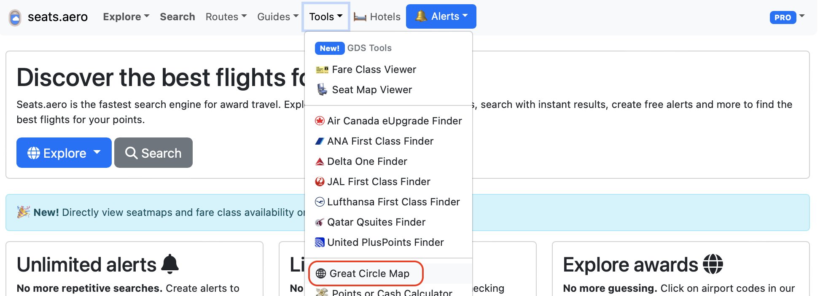This screenshot has width=823, height=296.
Task: Go to the Hotels page
Action: (x=377, y=17)
